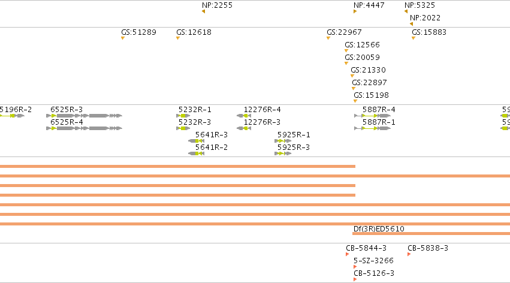Viewport: 510px width, 283px height.
Task: Click the NP:2255 insertion triangle marker
Action: [204, 11]
